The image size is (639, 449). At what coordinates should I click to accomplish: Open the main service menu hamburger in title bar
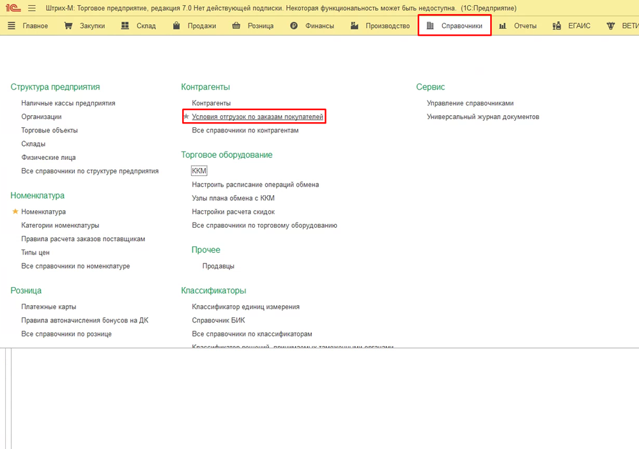32,8
